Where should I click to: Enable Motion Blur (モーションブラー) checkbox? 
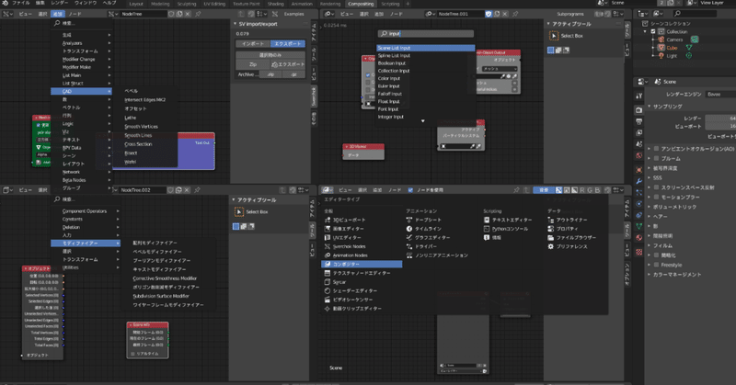coord(657,197)
